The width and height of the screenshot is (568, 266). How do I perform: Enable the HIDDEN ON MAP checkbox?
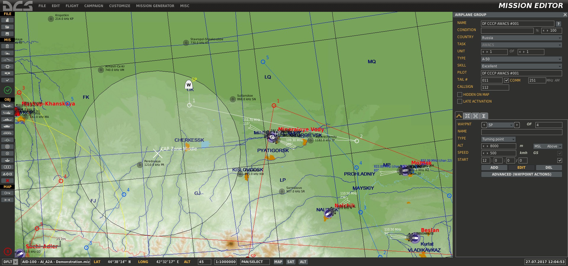460,95
